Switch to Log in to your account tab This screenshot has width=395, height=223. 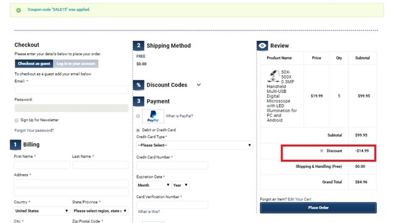point(76,64)
